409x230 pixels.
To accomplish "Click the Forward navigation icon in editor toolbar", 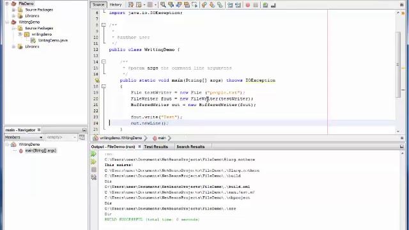I will click(150, 4).
